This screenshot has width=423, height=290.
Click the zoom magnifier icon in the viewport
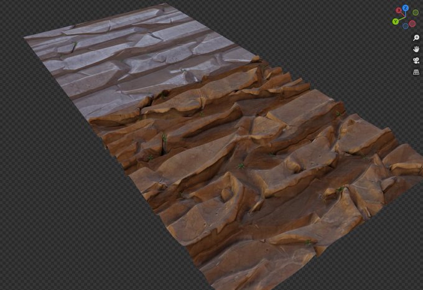click(x=416, y=37)
